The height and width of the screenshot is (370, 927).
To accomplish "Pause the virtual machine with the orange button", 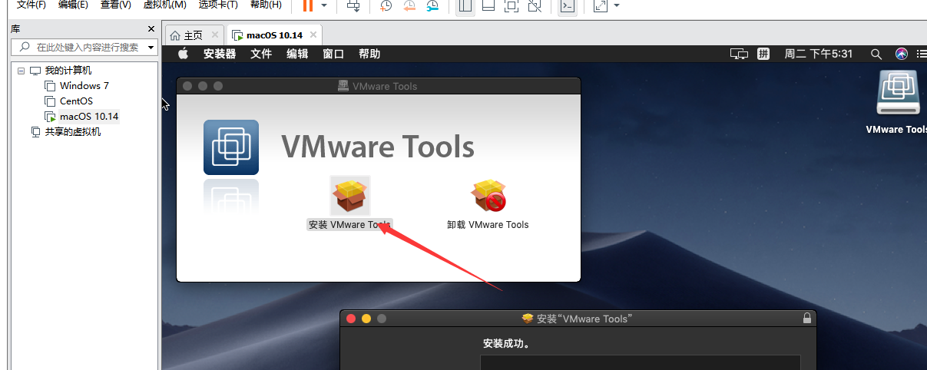I will coord(307,5).
